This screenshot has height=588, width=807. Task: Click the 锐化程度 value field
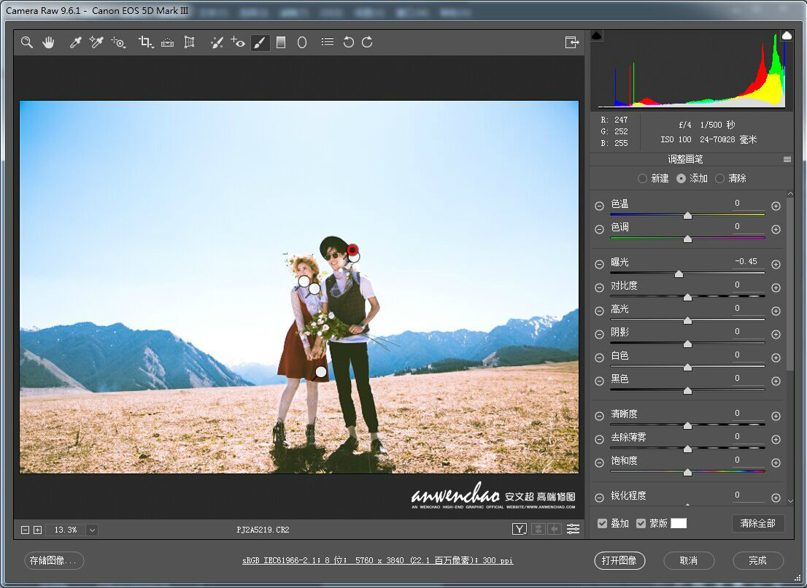pos(746,495)
